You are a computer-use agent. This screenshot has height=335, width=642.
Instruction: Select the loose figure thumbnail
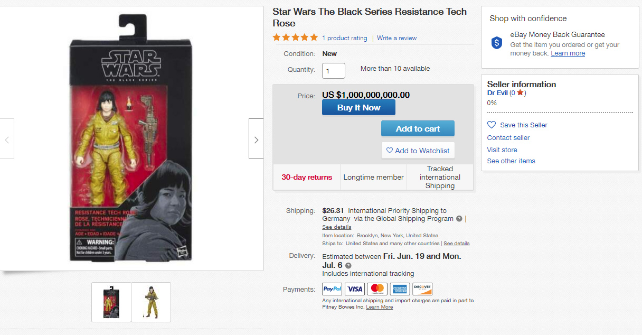(x=151, y=302)
